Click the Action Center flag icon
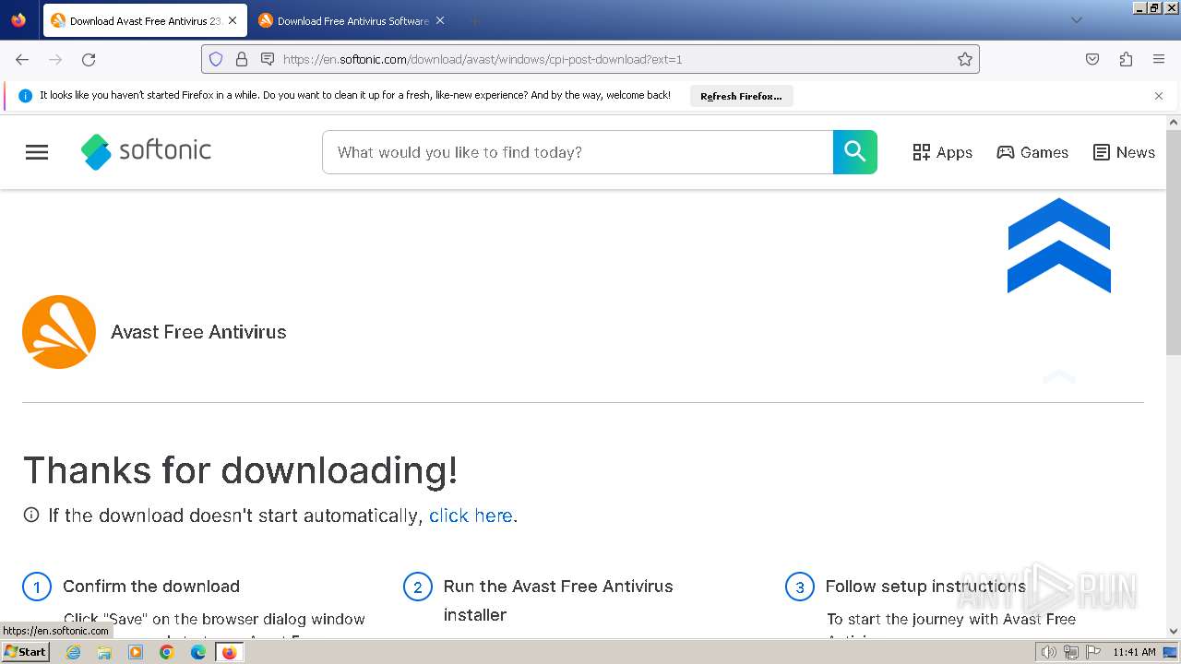Viewport: 1181px width, 664px height. (1094, 652)
